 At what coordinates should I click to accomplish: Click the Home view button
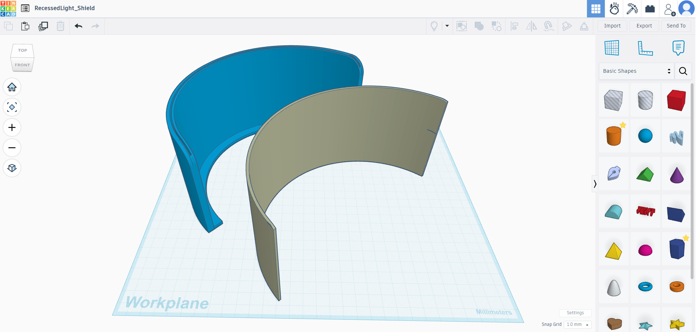(x=12, y=87)
